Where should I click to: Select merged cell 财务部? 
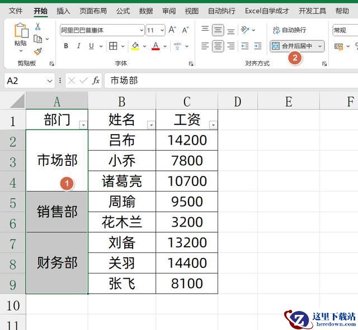tap(57, 263)
